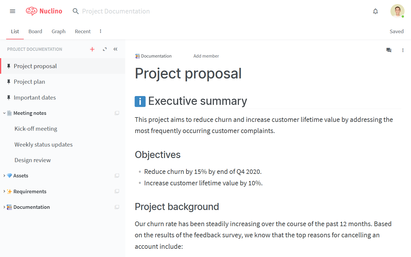Open the user profile avatar

pos(397,11)
